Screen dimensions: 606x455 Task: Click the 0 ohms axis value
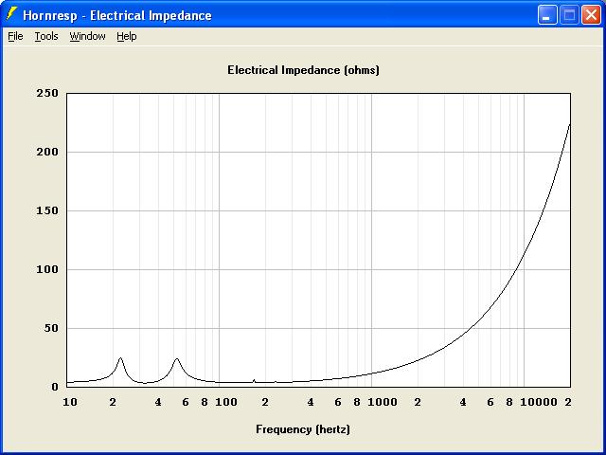tap(55, 387)
